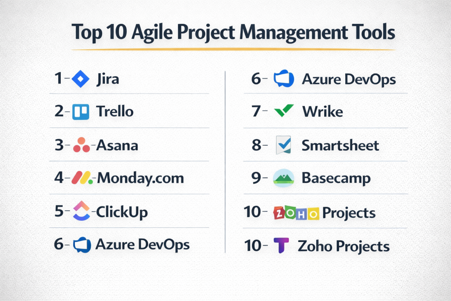Click the "Top 10 Agile Project Management Tools" heading
The height and width of the screenshot is (301, 451).
(x=233, y=33)
